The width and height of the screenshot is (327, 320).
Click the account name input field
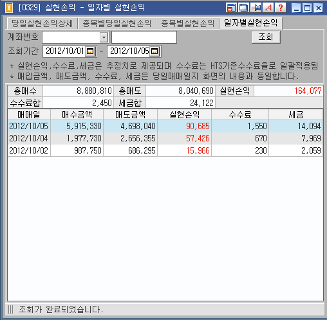(x=144, y=37)
